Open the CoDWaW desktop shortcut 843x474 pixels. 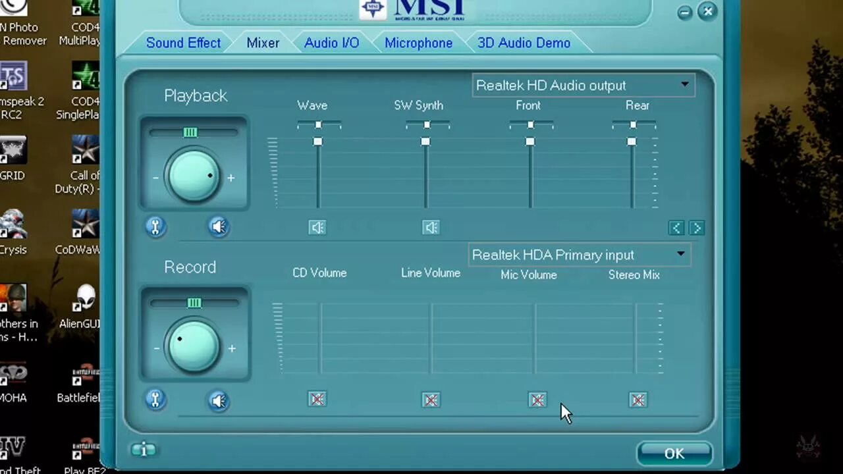[84, 233]
